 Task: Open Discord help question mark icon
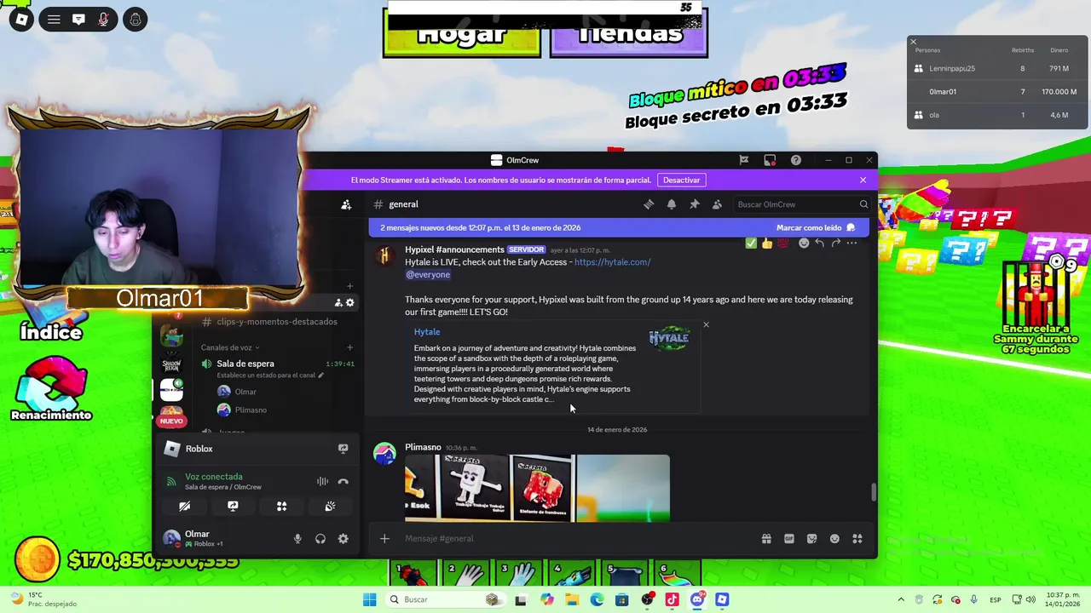point(795,160)
